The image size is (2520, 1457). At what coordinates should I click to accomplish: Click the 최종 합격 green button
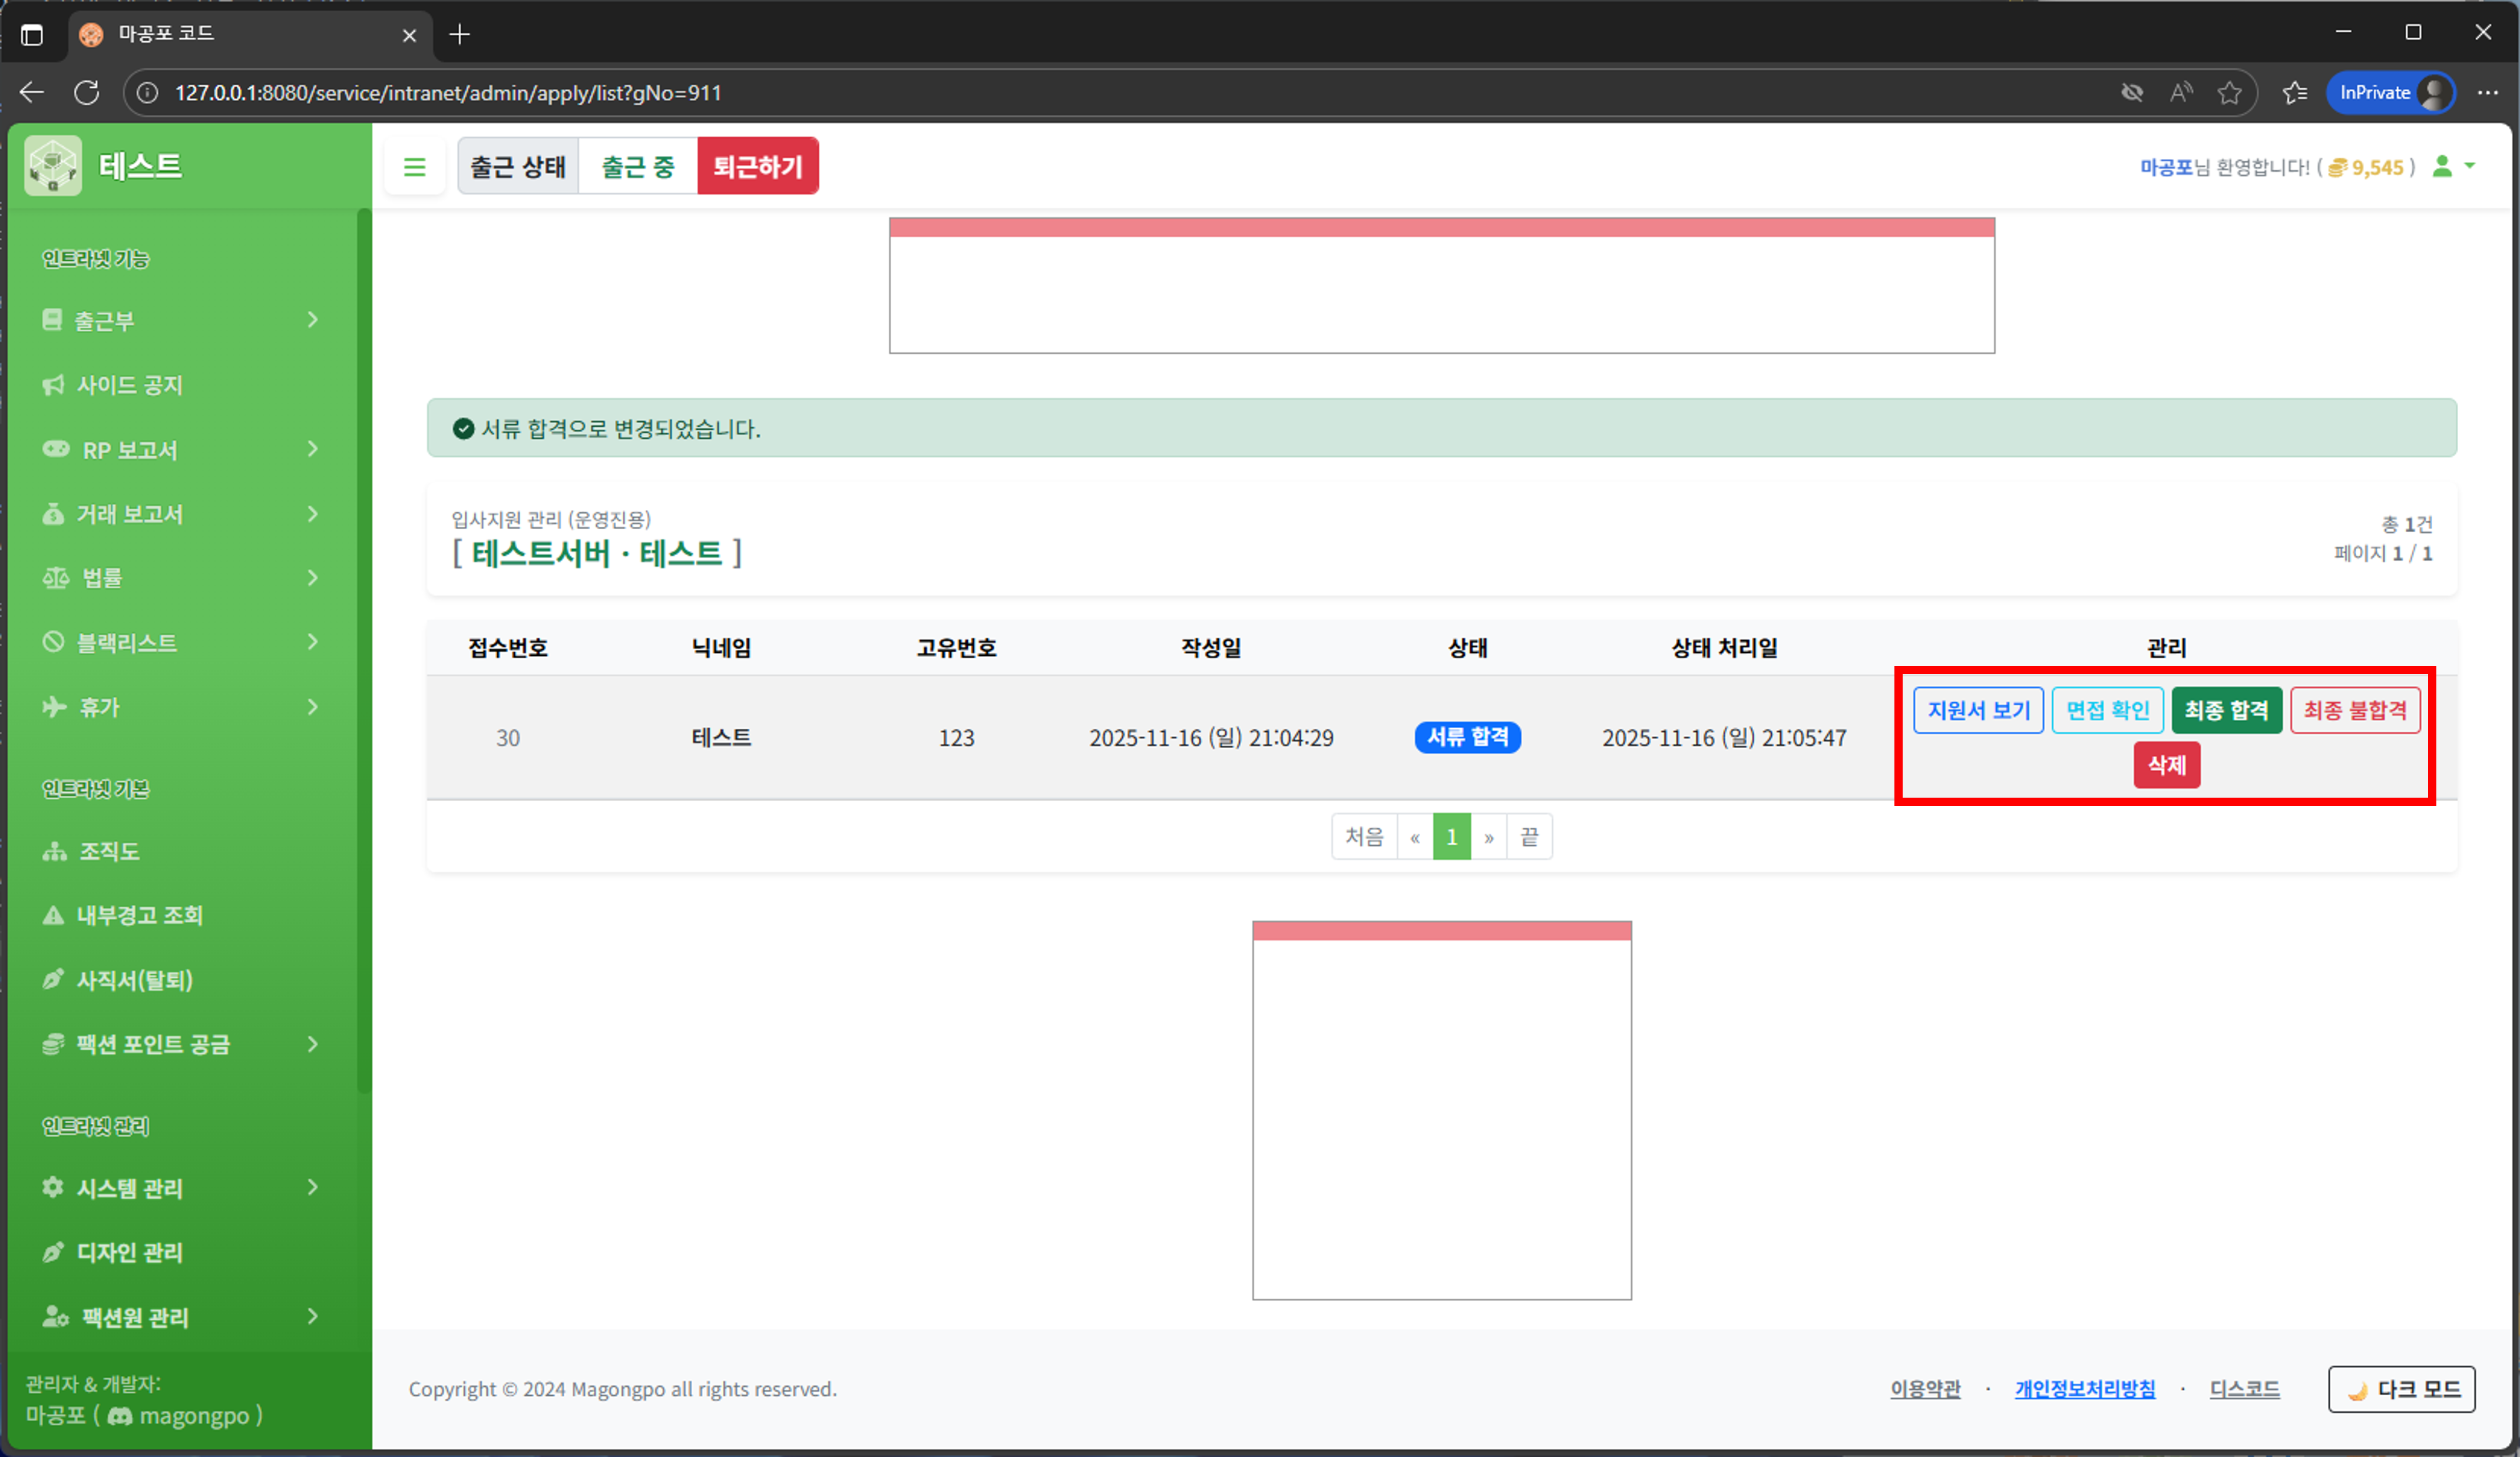(x=2226, y=711)
